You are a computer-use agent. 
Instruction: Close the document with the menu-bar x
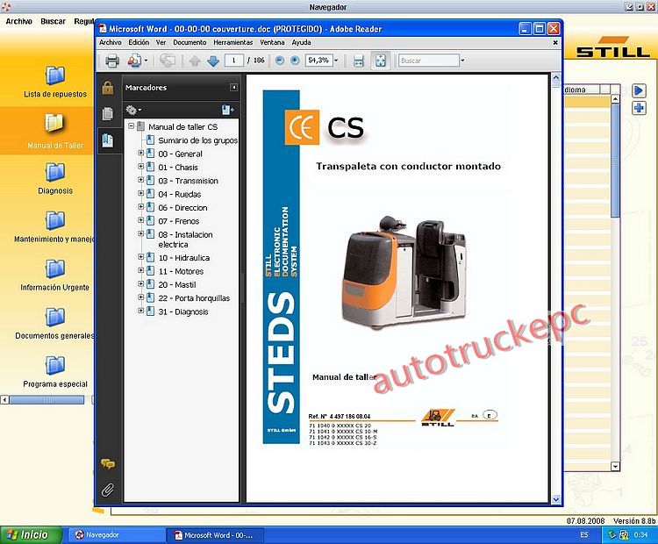tap(555, 42)
